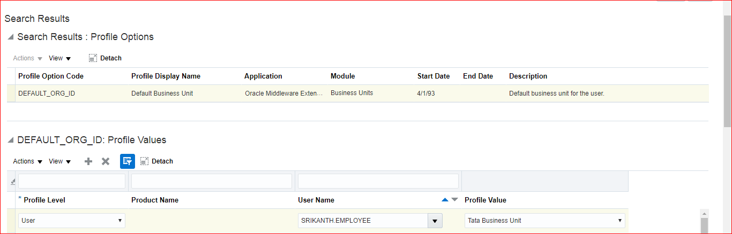Sort User Name column descending arrow

coord(455,200)
